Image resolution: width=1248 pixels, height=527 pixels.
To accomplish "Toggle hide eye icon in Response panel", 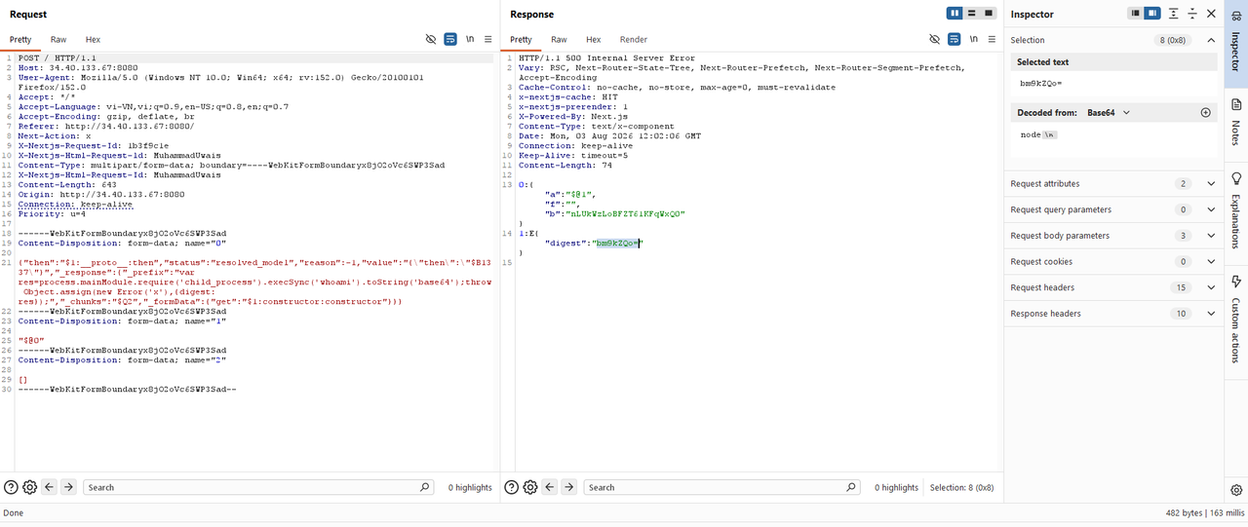I will tap(935, 39).
